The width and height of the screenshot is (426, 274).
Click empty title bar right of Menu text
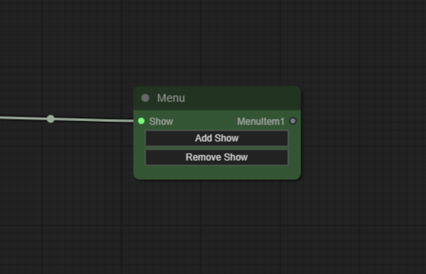[243, 98]
